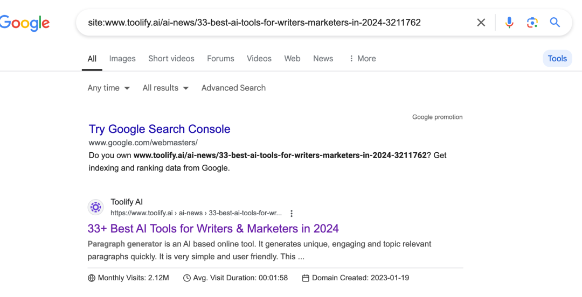Click the Google promotion label
This screenshot has height=297, width=582.
click(x=437, y=117)
